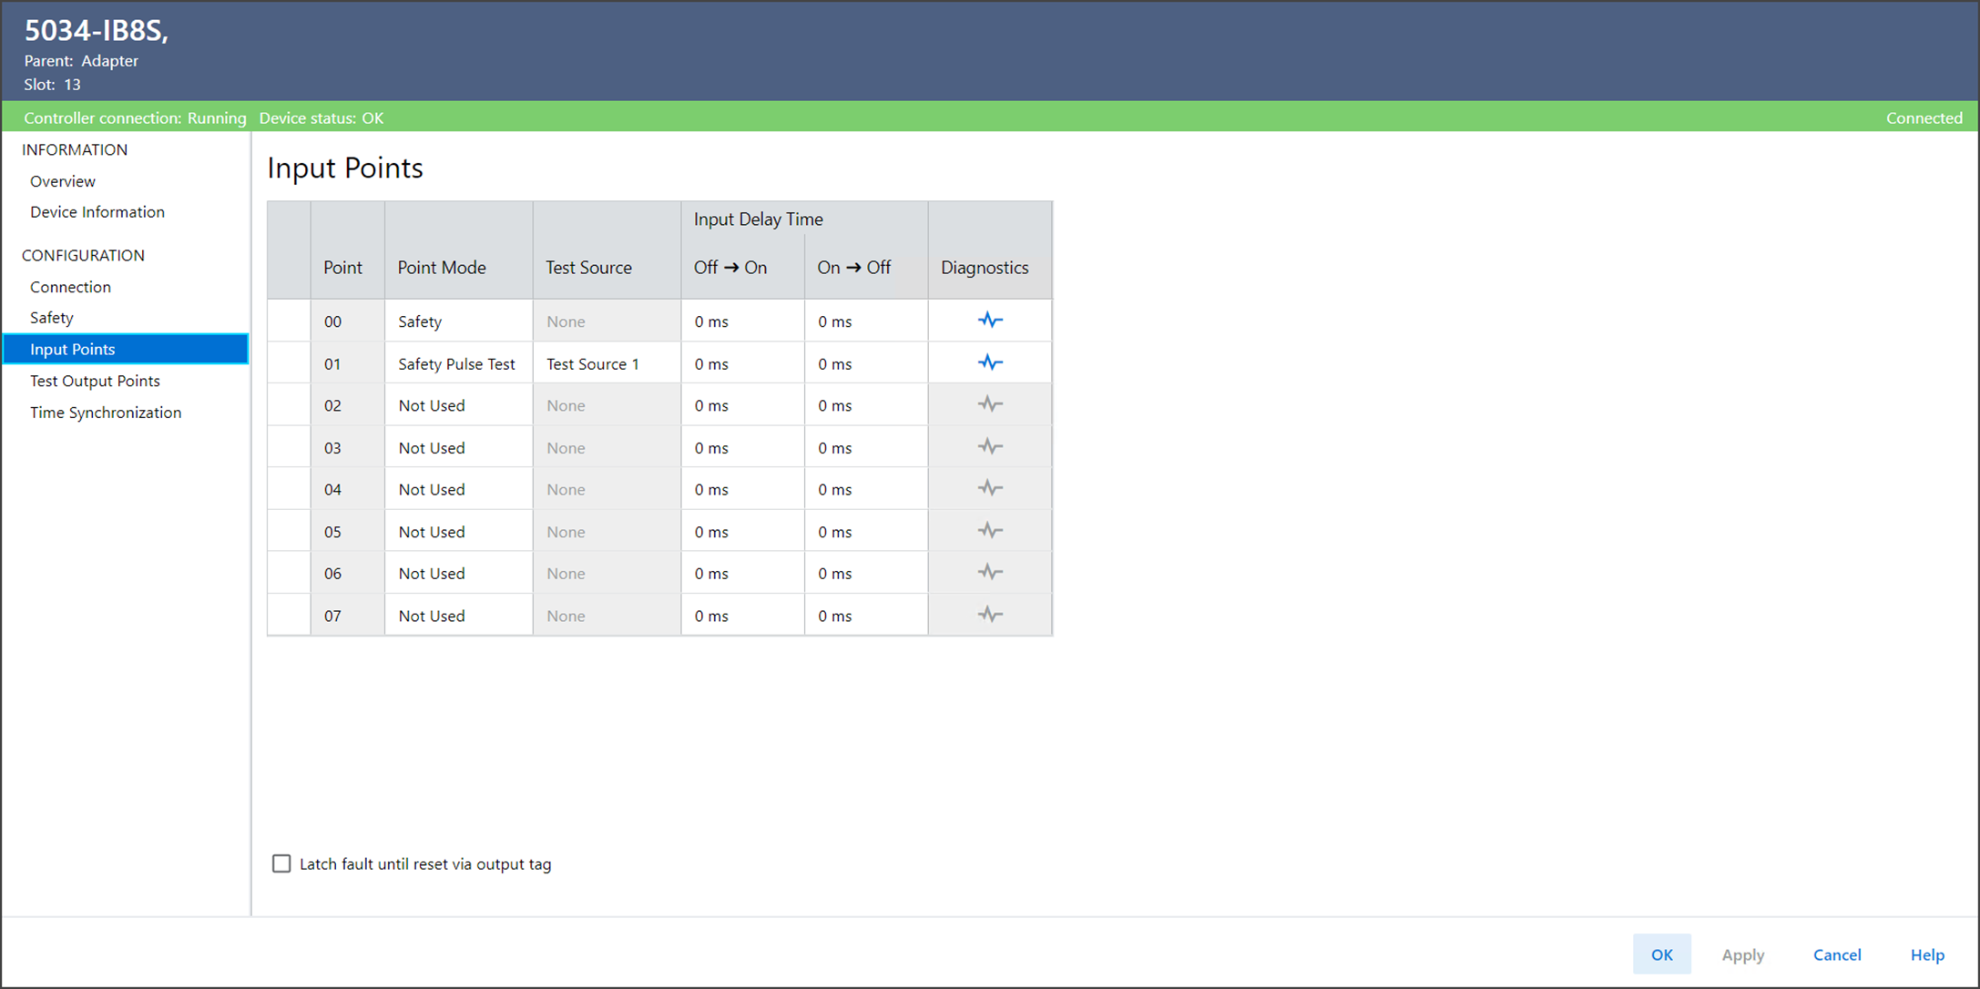Click diagnostics icon for point 04

click(990, 489)
